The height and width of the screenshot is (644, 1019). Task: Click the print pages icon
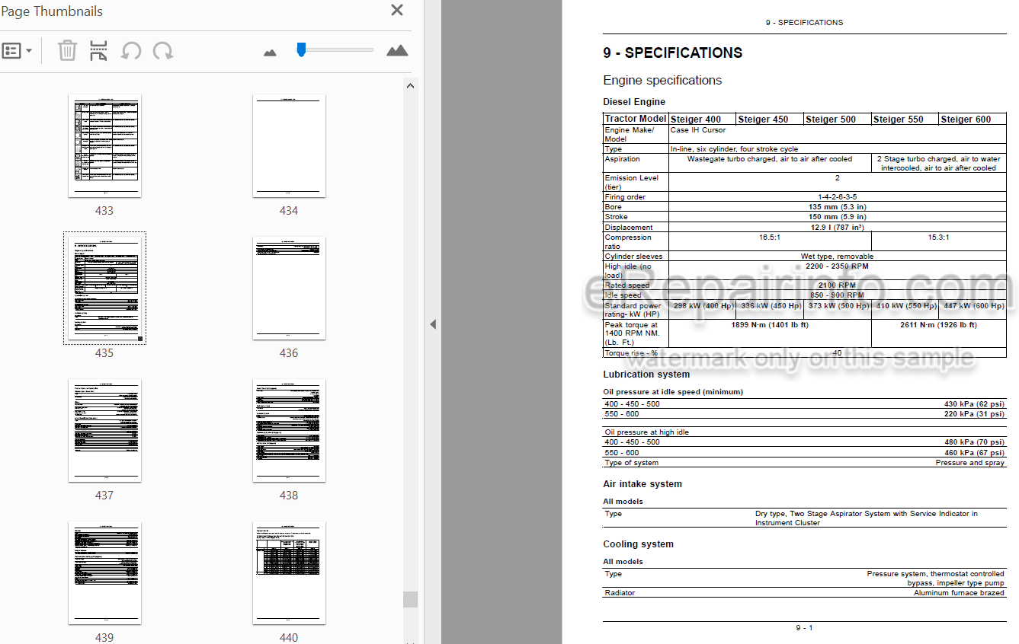99,51
